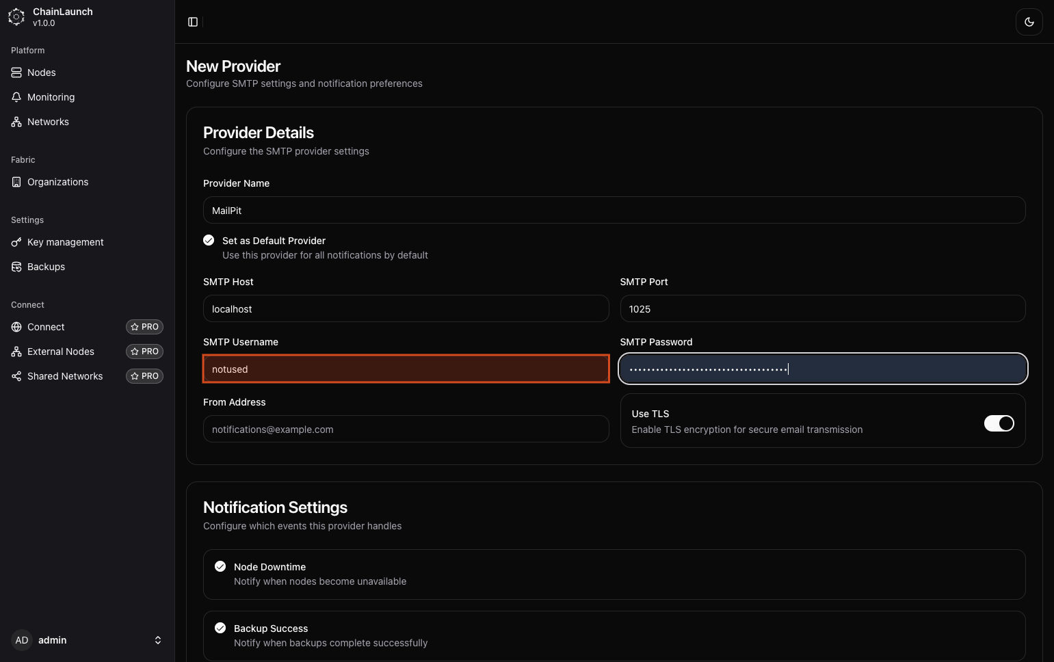The width and height of the screenshot is (1054, 662).
Task: Uncheck Set as Default Provider
Action: pos(209,240)
